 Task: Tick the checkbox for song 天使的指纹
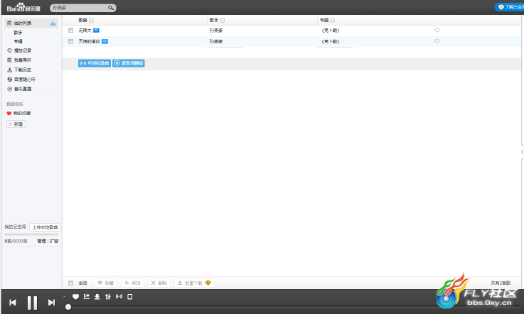point(71,41)
